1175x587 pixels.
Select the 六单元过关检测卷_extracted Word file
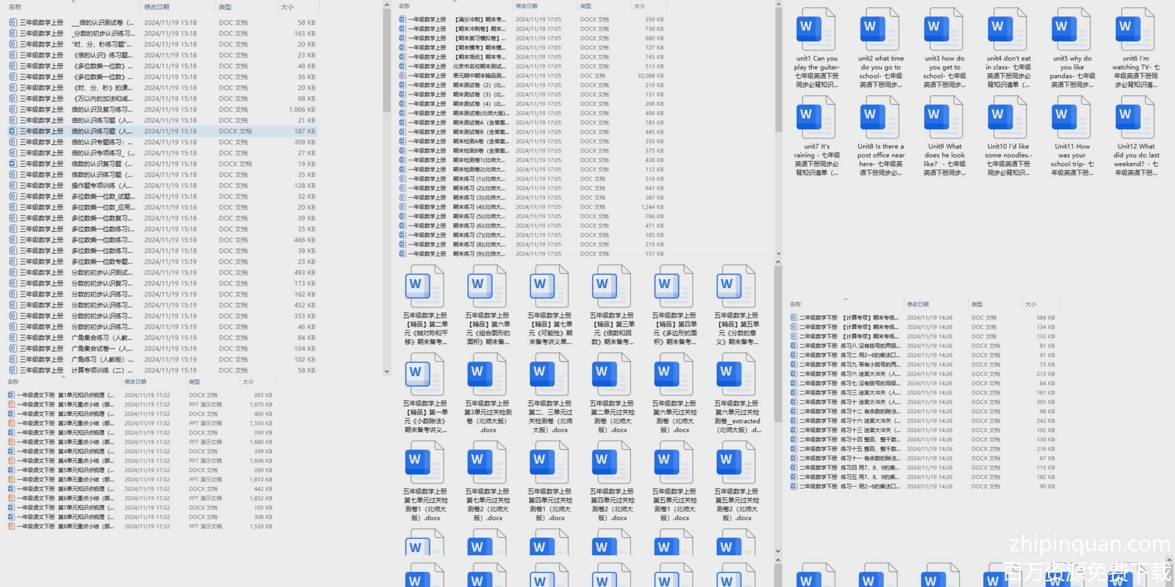pos(736,376)
